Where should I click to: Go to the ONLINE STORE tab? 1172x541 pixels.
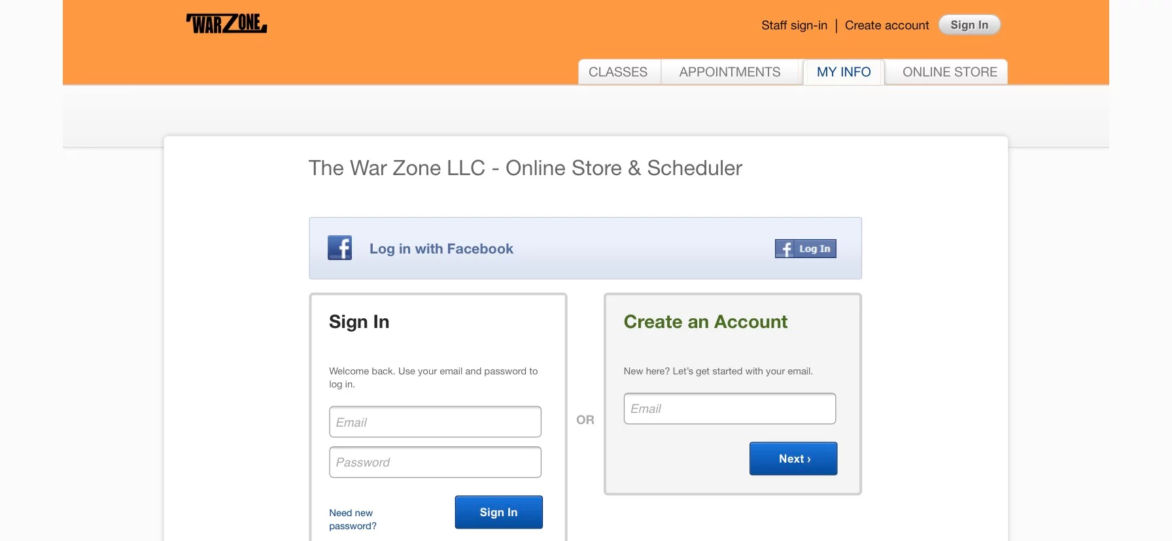pos(948,72)
